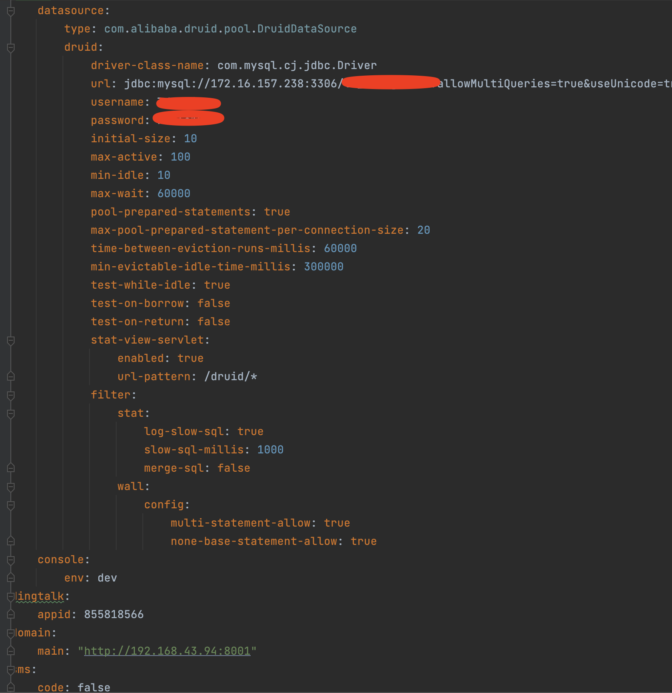Screen dimensions: 672x693
Task: Collapse the wall block fold marker
Action: tap(11, 487)
